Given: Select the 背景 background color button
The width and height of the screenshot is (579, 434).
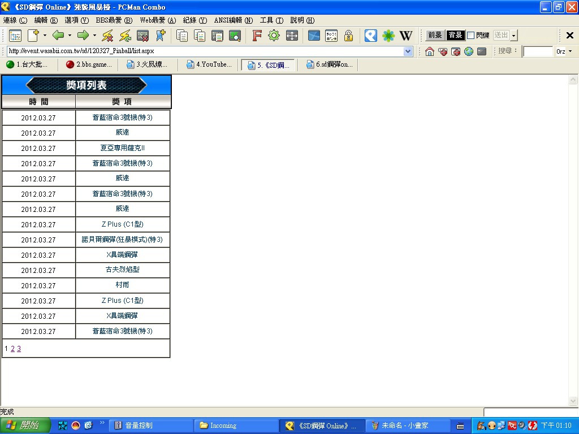Looking at the screenshot, I should pyautogui.click(x=455, y=36).
